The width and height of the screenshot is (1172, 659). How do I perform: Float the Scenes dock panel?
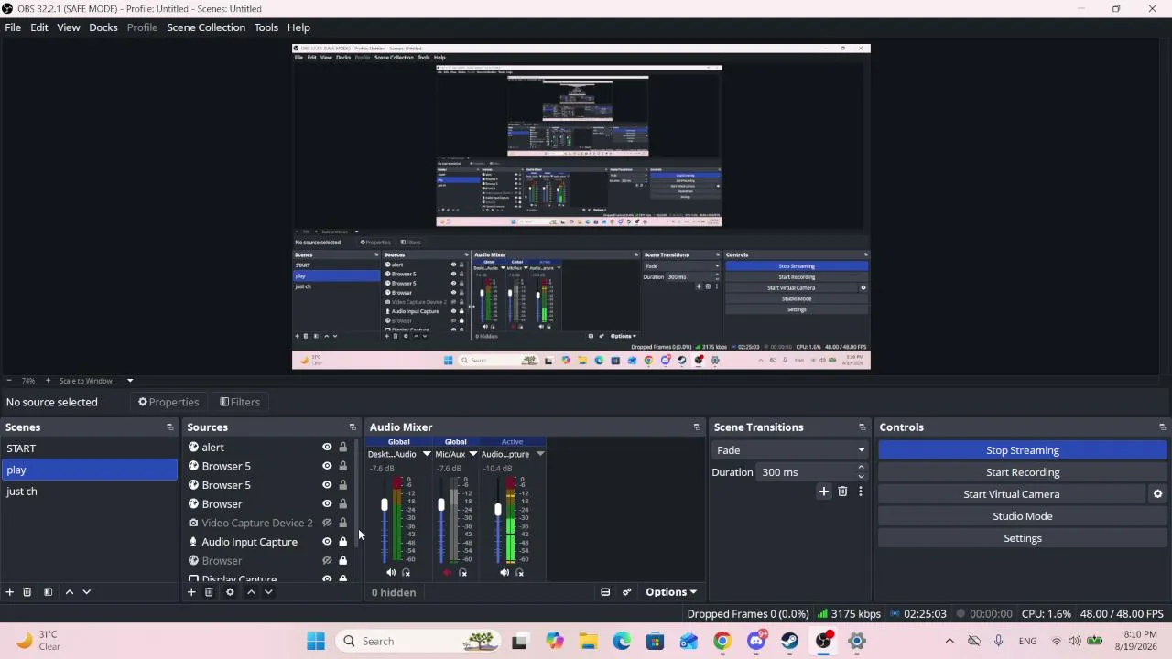coord(169,427)
